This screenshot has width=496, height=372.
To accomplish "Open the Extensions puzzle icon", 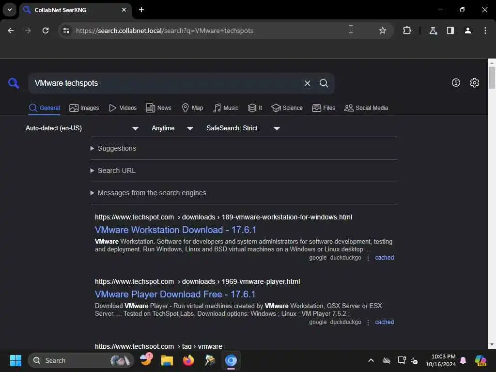I will point(407,31).
